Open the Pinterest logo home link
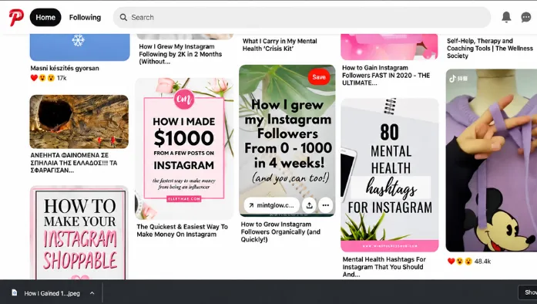This screenshot has height=304, width=537. point(16,18)
